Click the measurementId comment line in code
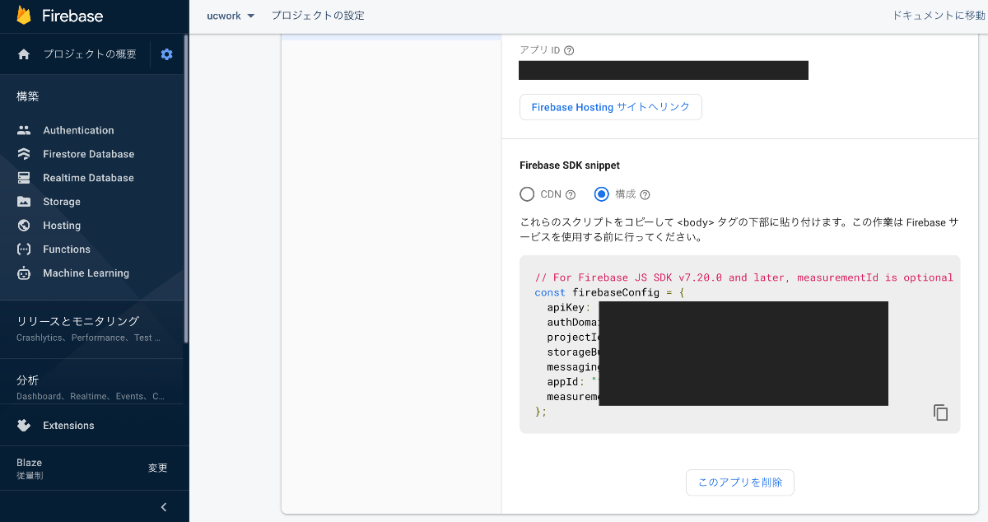 point(743,277)
